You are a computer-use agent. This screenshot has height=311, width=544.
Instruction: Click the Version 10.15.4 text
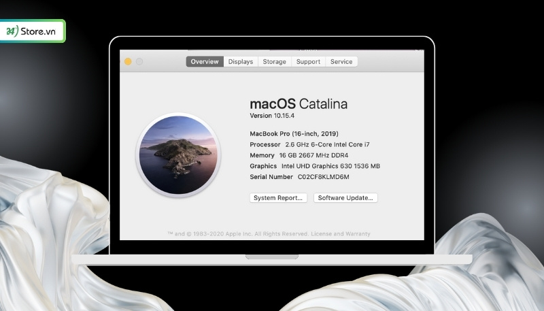coord(272,116)
